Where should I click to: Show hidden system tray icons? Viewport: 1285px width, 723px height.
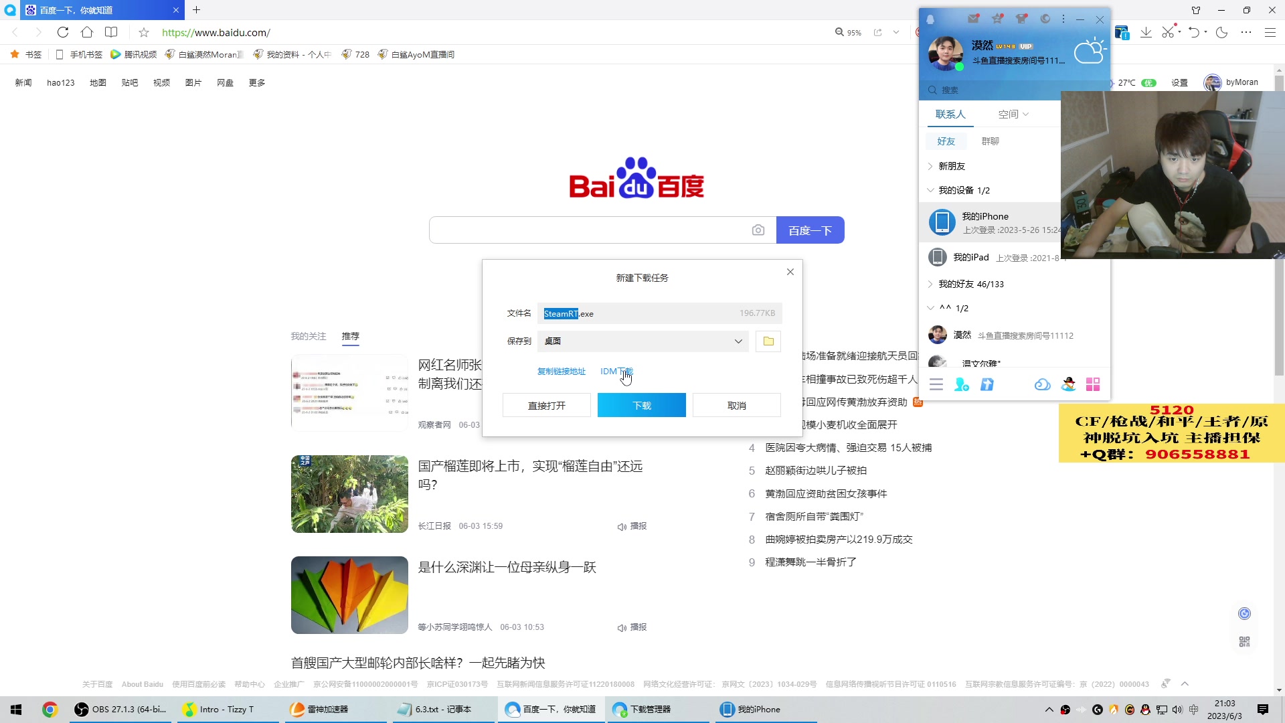point(1049,710)
